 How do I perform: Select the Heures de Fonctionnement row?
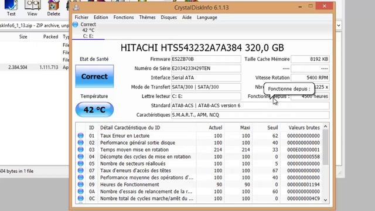tap(199, 185)
